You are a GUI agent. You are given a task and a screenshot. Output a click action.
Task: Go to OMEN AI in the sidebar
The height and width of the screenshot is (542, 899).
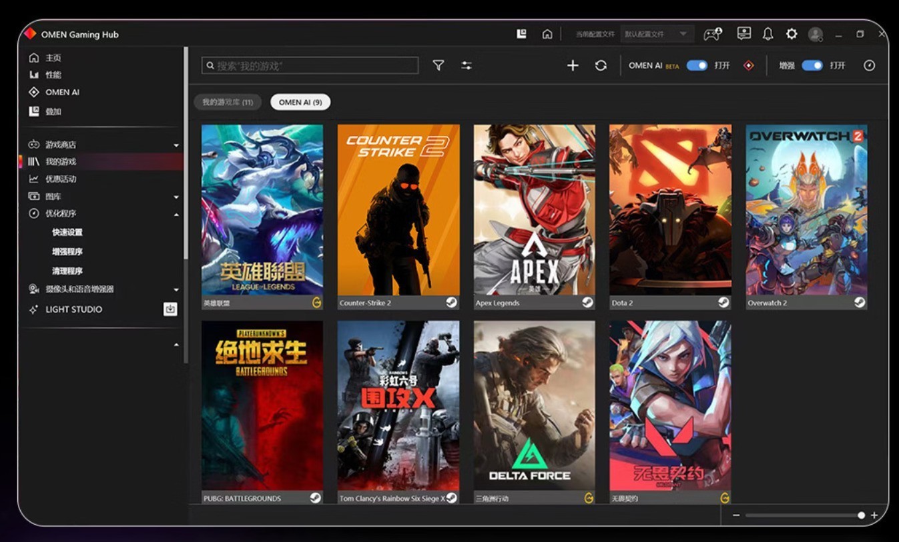tap(54, 92)
